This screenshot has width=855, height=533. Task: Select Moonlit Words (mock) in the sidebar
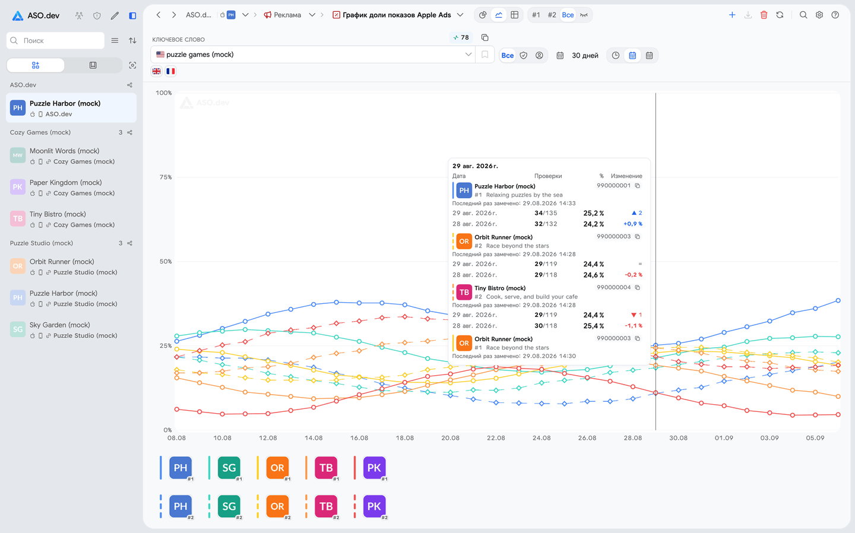tap(71, 156)
